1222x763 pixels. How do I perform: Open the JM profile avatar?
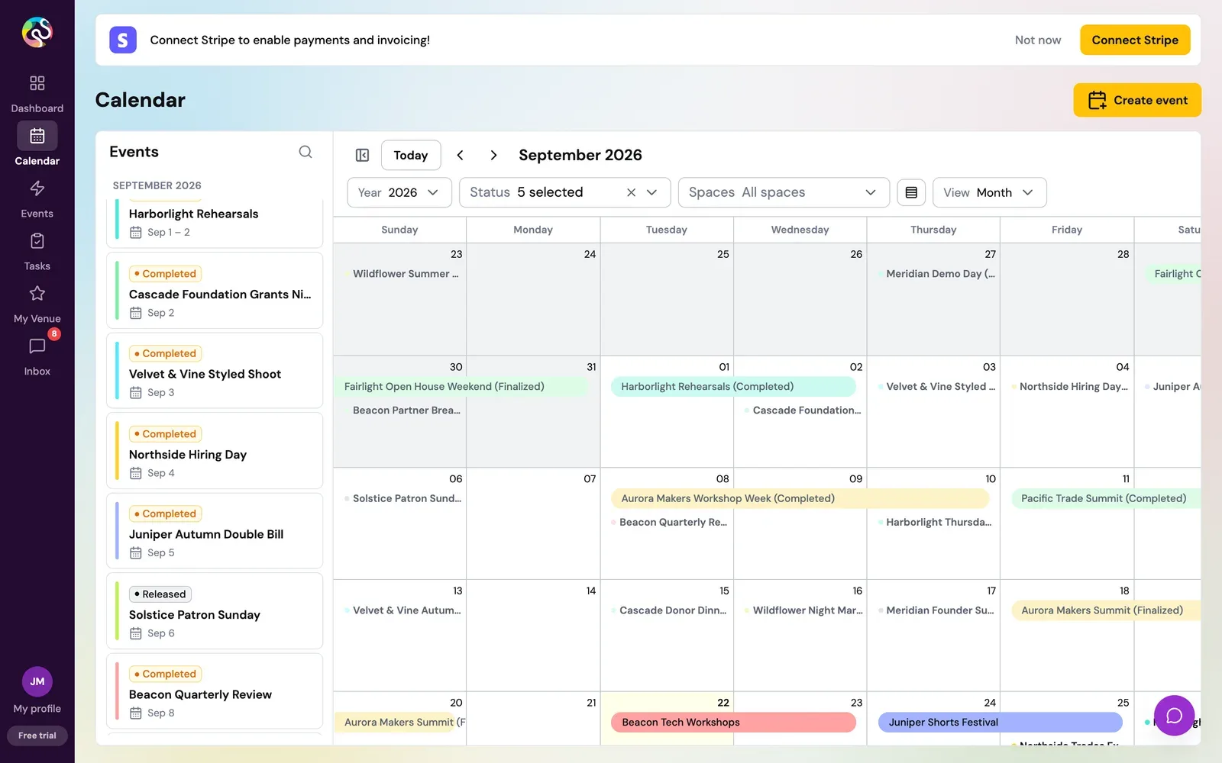pyautogui.click(x=37, y=681)
